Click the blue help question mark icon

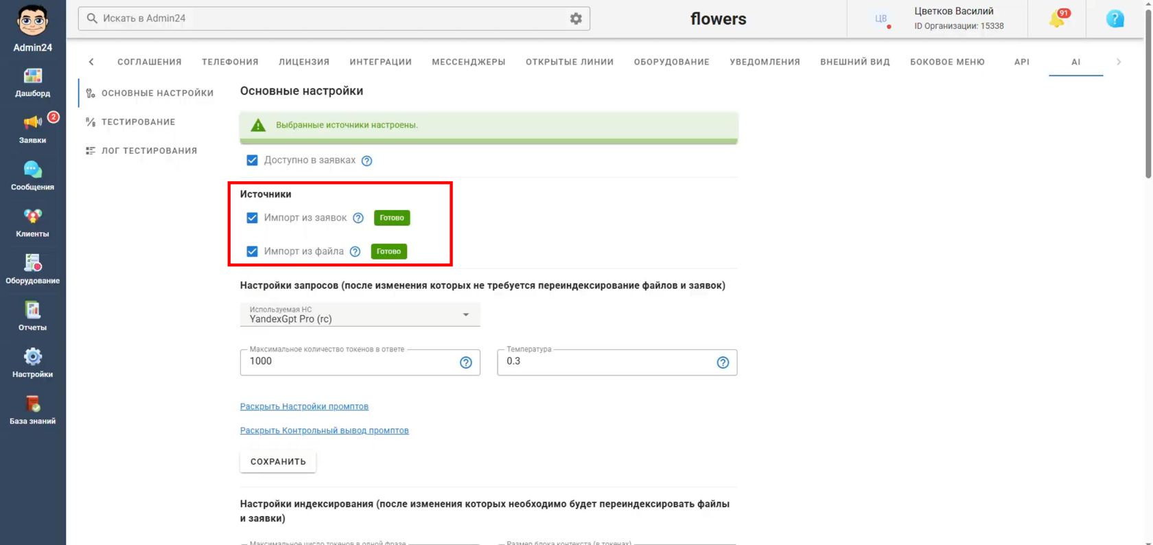pyautogui.click(x=1115, y=19)
